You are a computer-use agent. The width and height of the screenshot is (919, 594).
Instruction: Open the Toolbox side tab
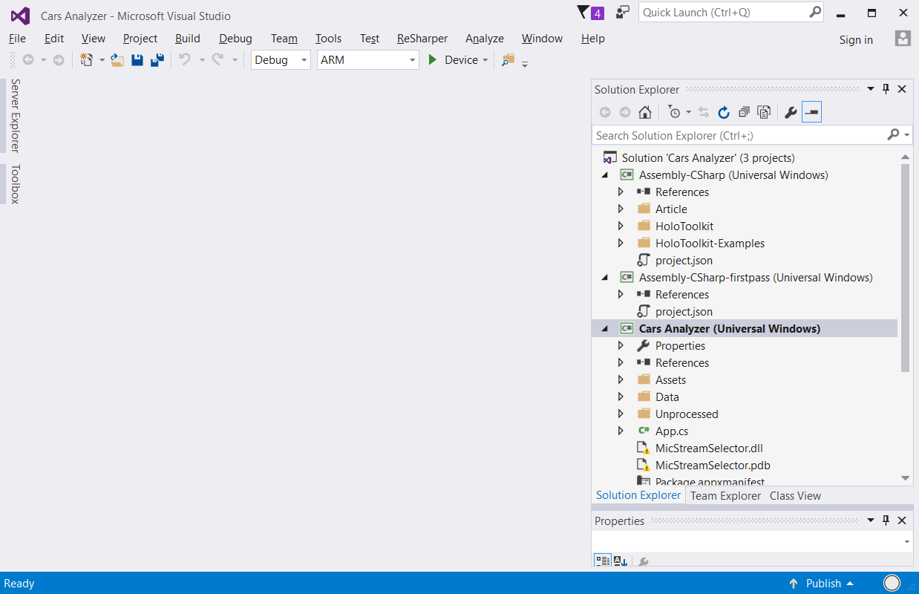(15, 184)
